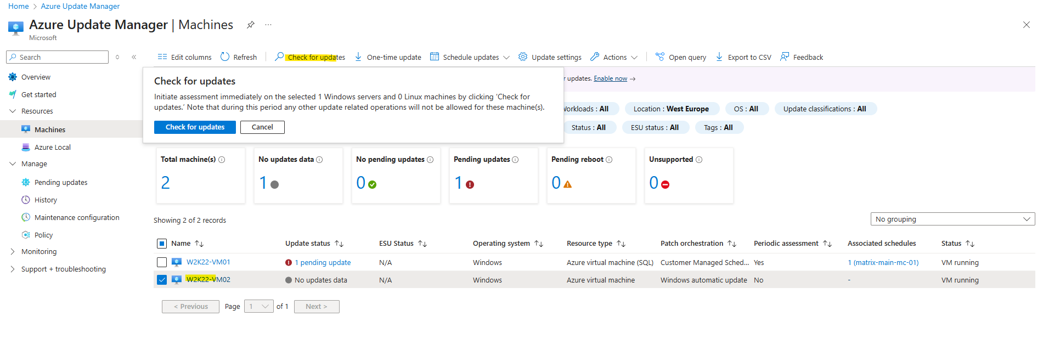Open the 1 (matrix-main-mc-01) schedule link

click(x=883, y=263)
